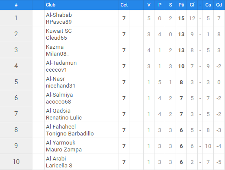Open the Al-Shabab club link
This screenshot has width=225, height=170.
[59, 15]
